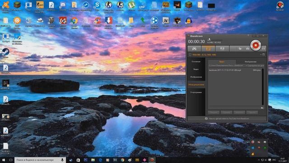Click the Bandicam taskbar button
Screen dimensions: 289x163
click(152, 160)
